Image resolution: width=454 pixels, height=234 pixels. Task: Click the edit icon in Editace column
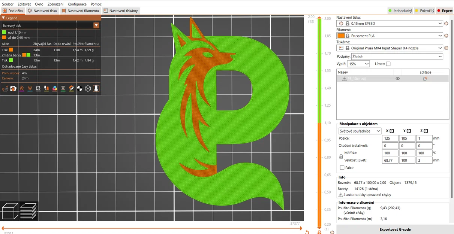click(425, 79)
